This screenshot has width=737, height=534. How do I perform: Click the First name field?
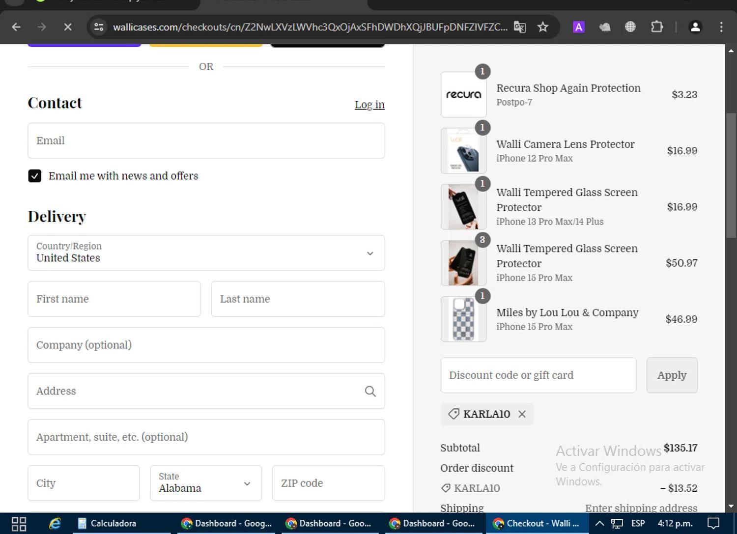click(x=114, y=299)
